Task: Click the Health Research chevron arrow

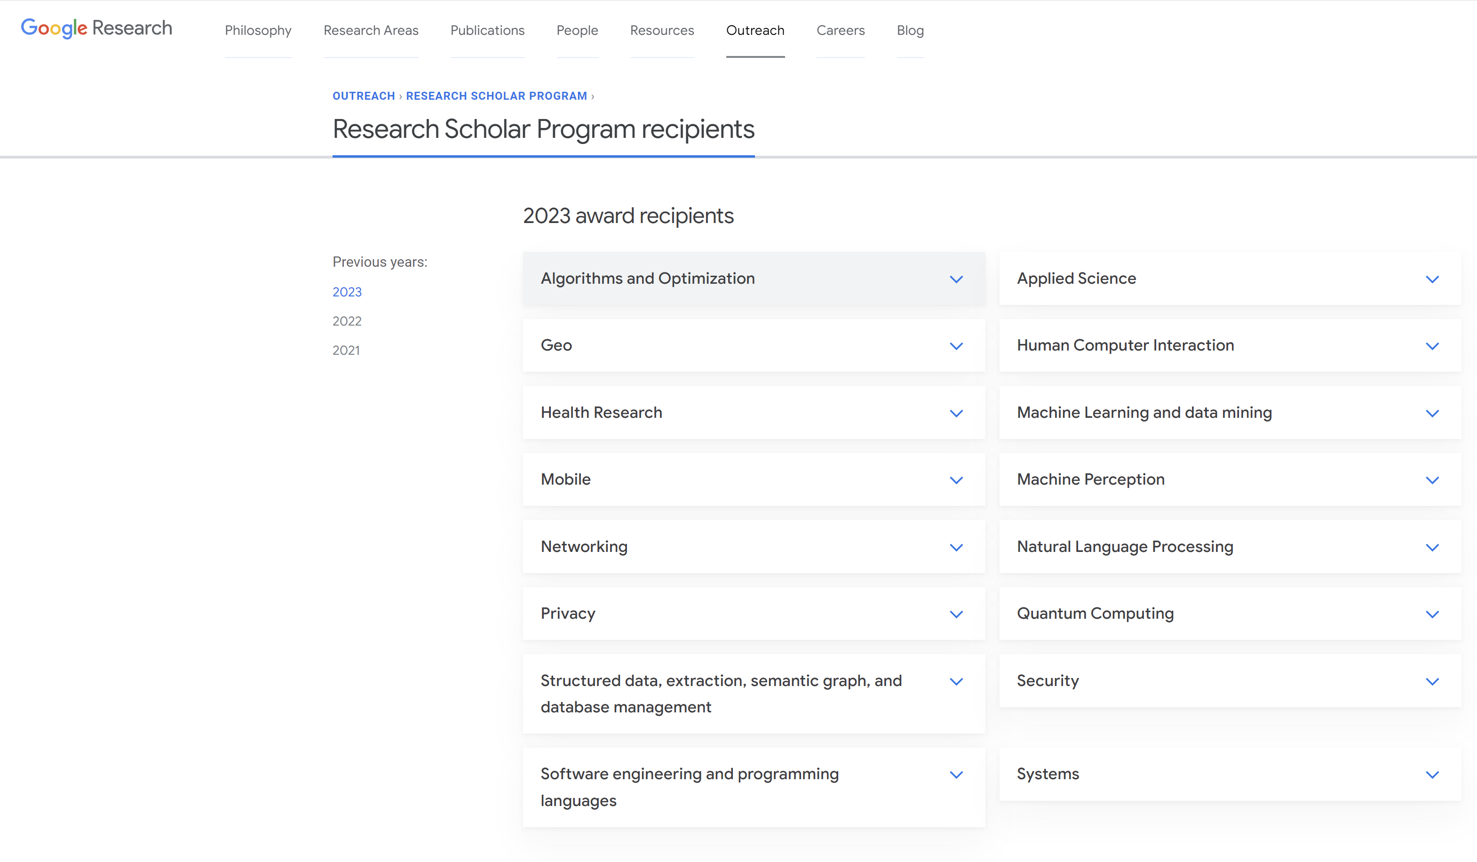Action: tap(956, 414)
